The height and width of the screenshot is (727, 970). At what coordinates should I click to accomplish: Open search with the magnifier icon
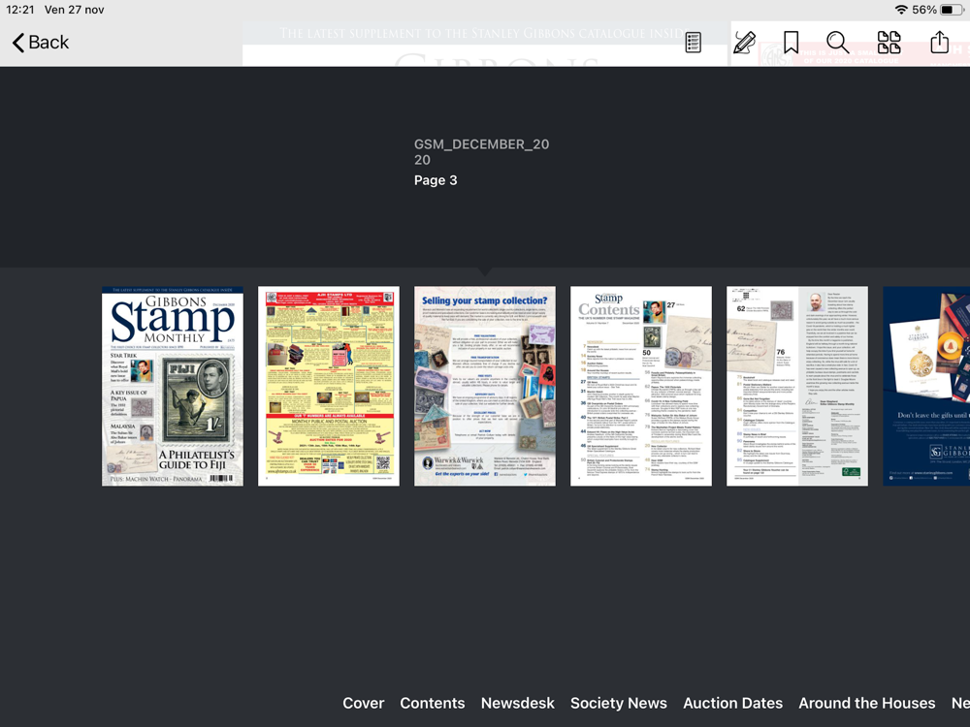(x=838, y=42)
